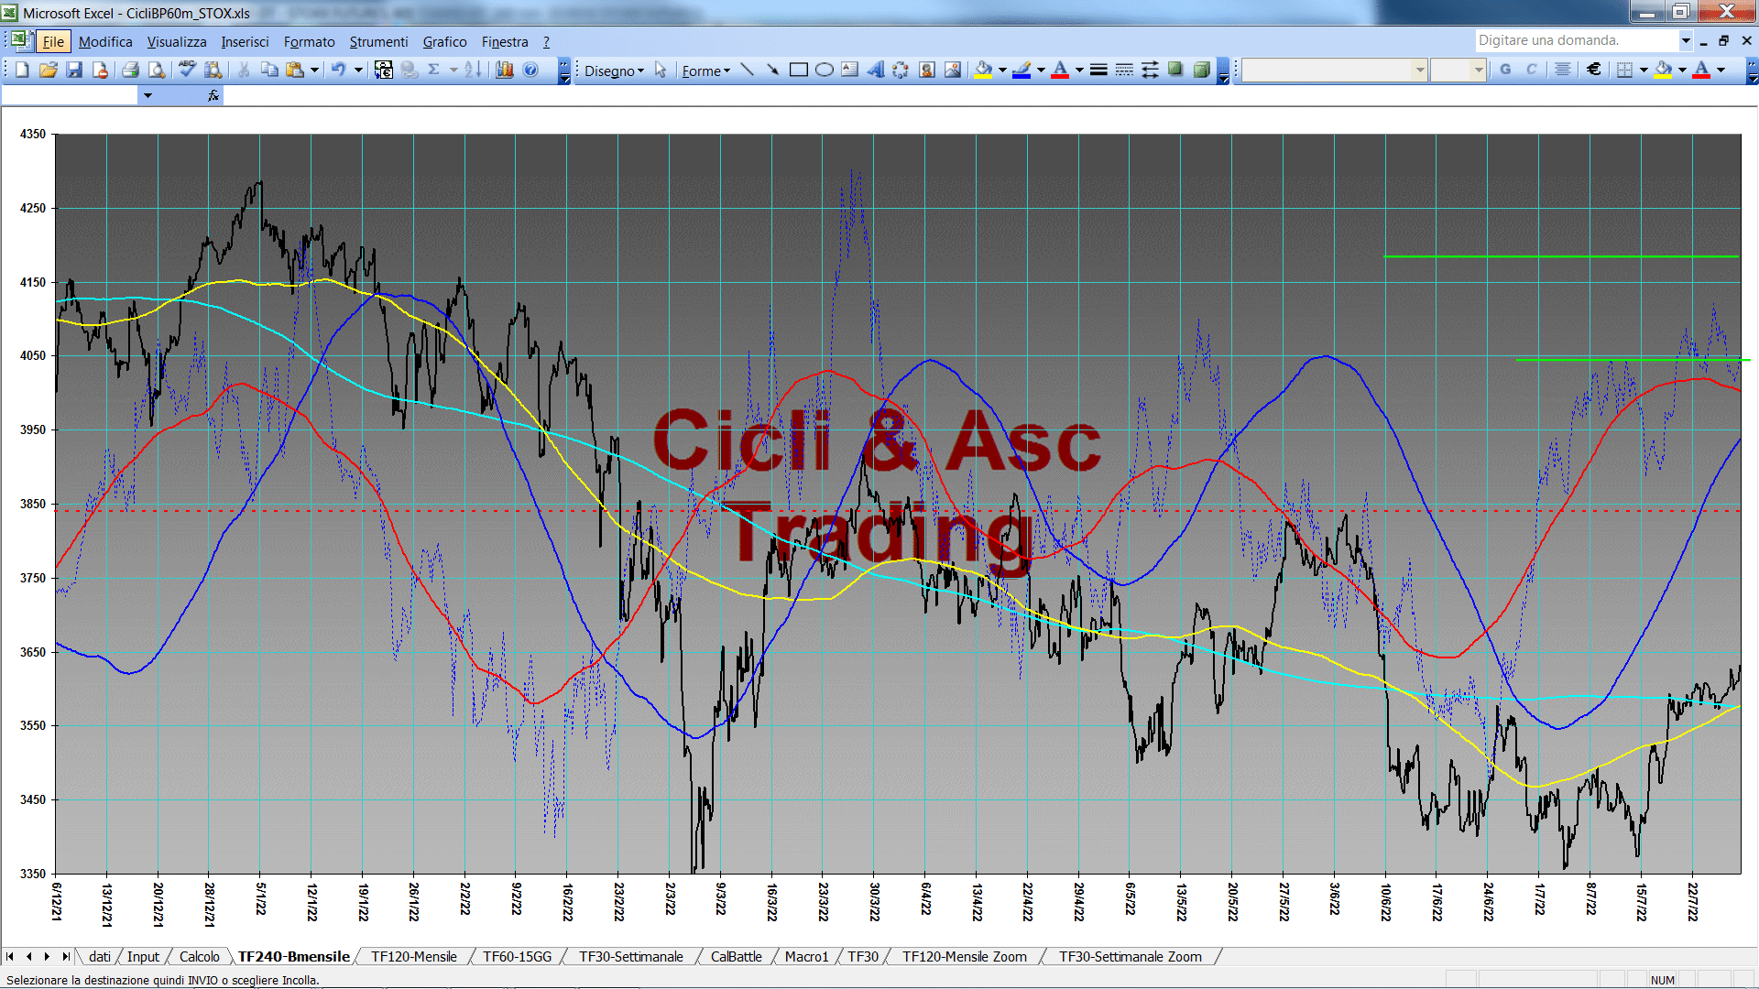Print with the printer icon

point(130,70)
